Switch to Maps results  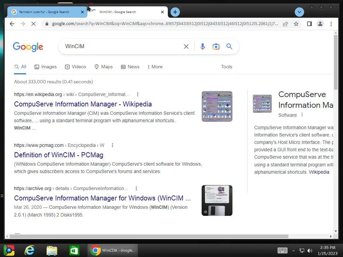(x=104, y=67)
